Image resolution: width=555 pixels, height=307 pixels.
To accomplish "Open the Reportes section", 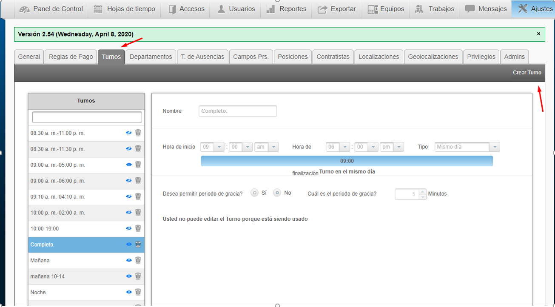I will [x=286, y=9].
